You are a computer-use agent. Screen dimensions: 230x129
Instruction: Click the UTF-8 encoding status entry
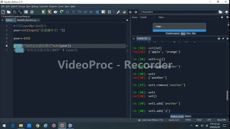(188, 120)
